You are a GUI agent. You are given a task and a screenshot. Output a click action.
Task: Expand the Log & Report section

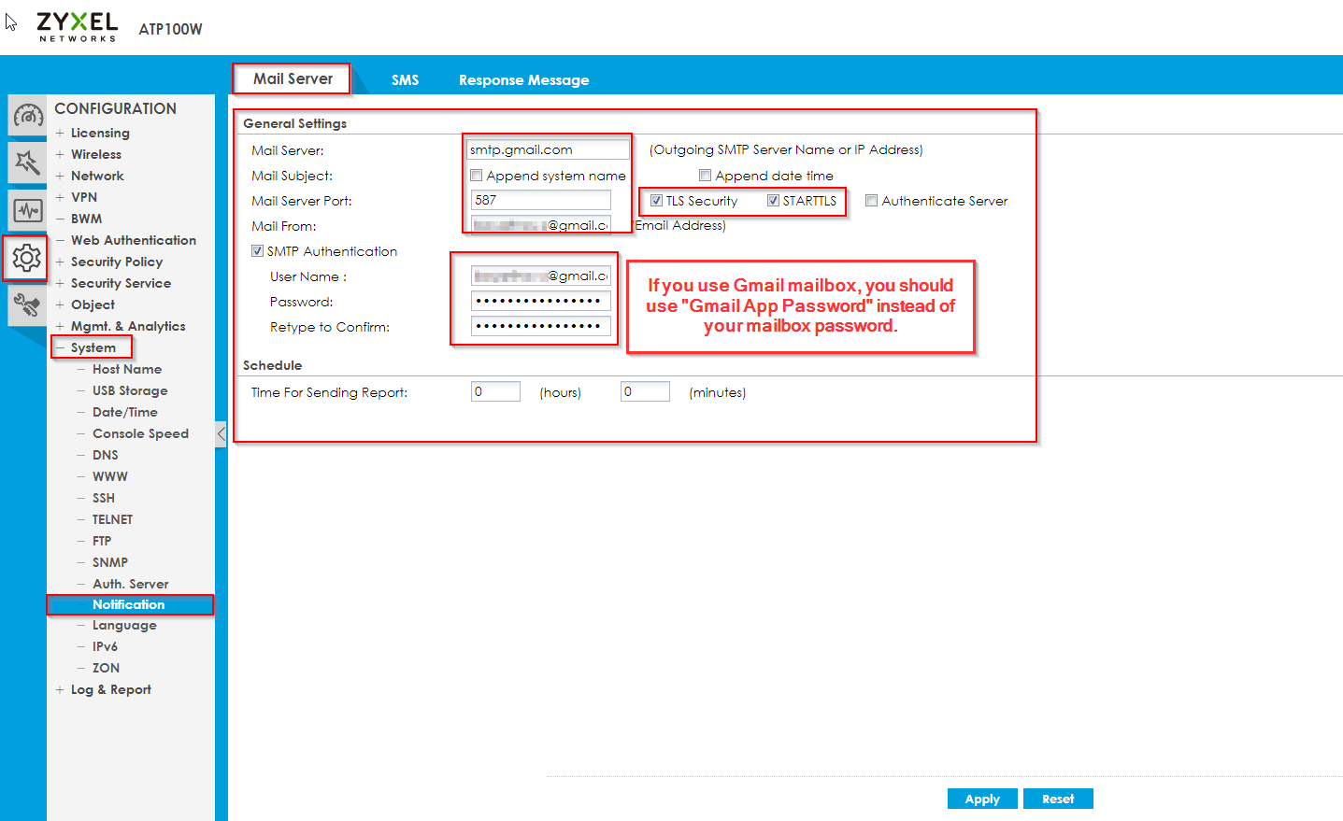[60, 689]
